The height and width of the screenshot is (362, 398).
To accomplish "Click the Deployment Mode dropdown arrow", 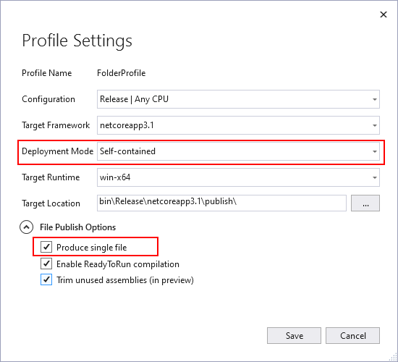I will [x=374, y=151].
